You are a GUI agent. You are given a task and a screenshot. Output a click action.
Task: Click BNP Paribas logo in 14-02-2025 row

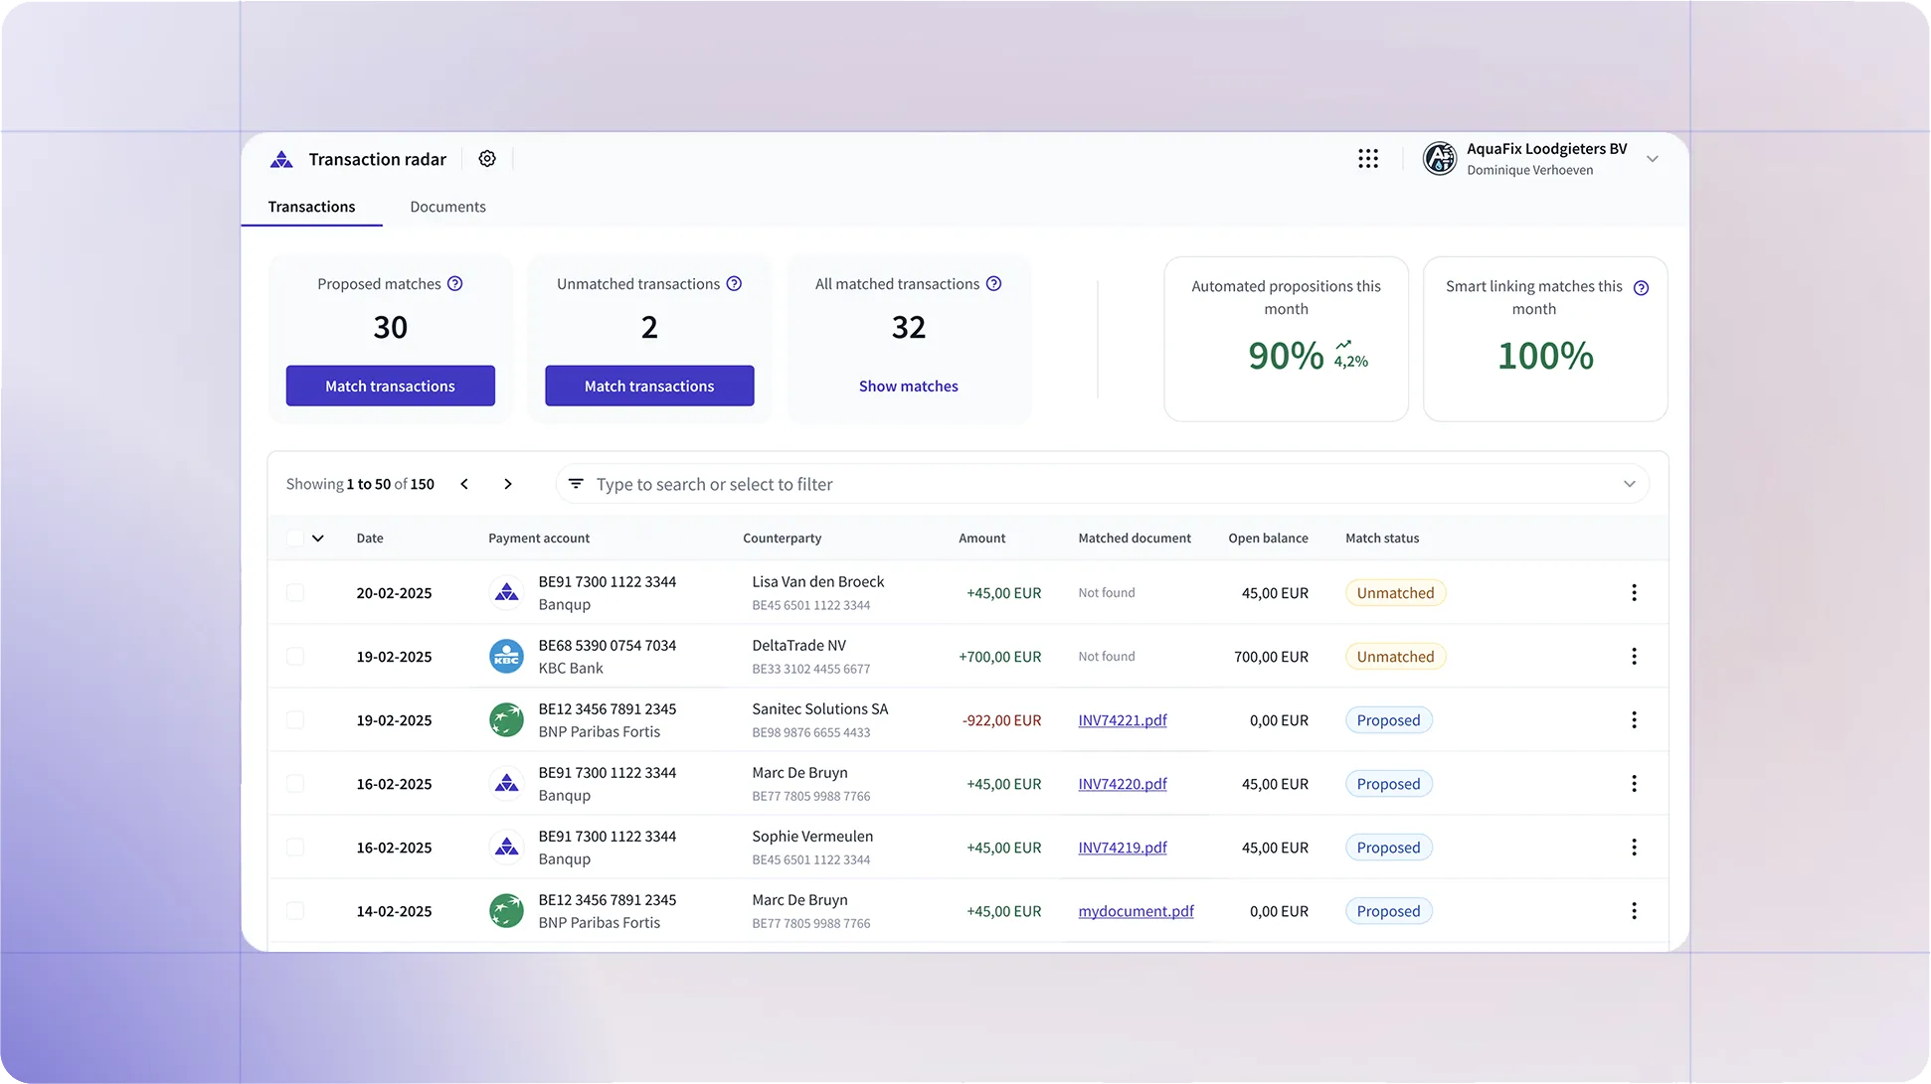(507, 911)
